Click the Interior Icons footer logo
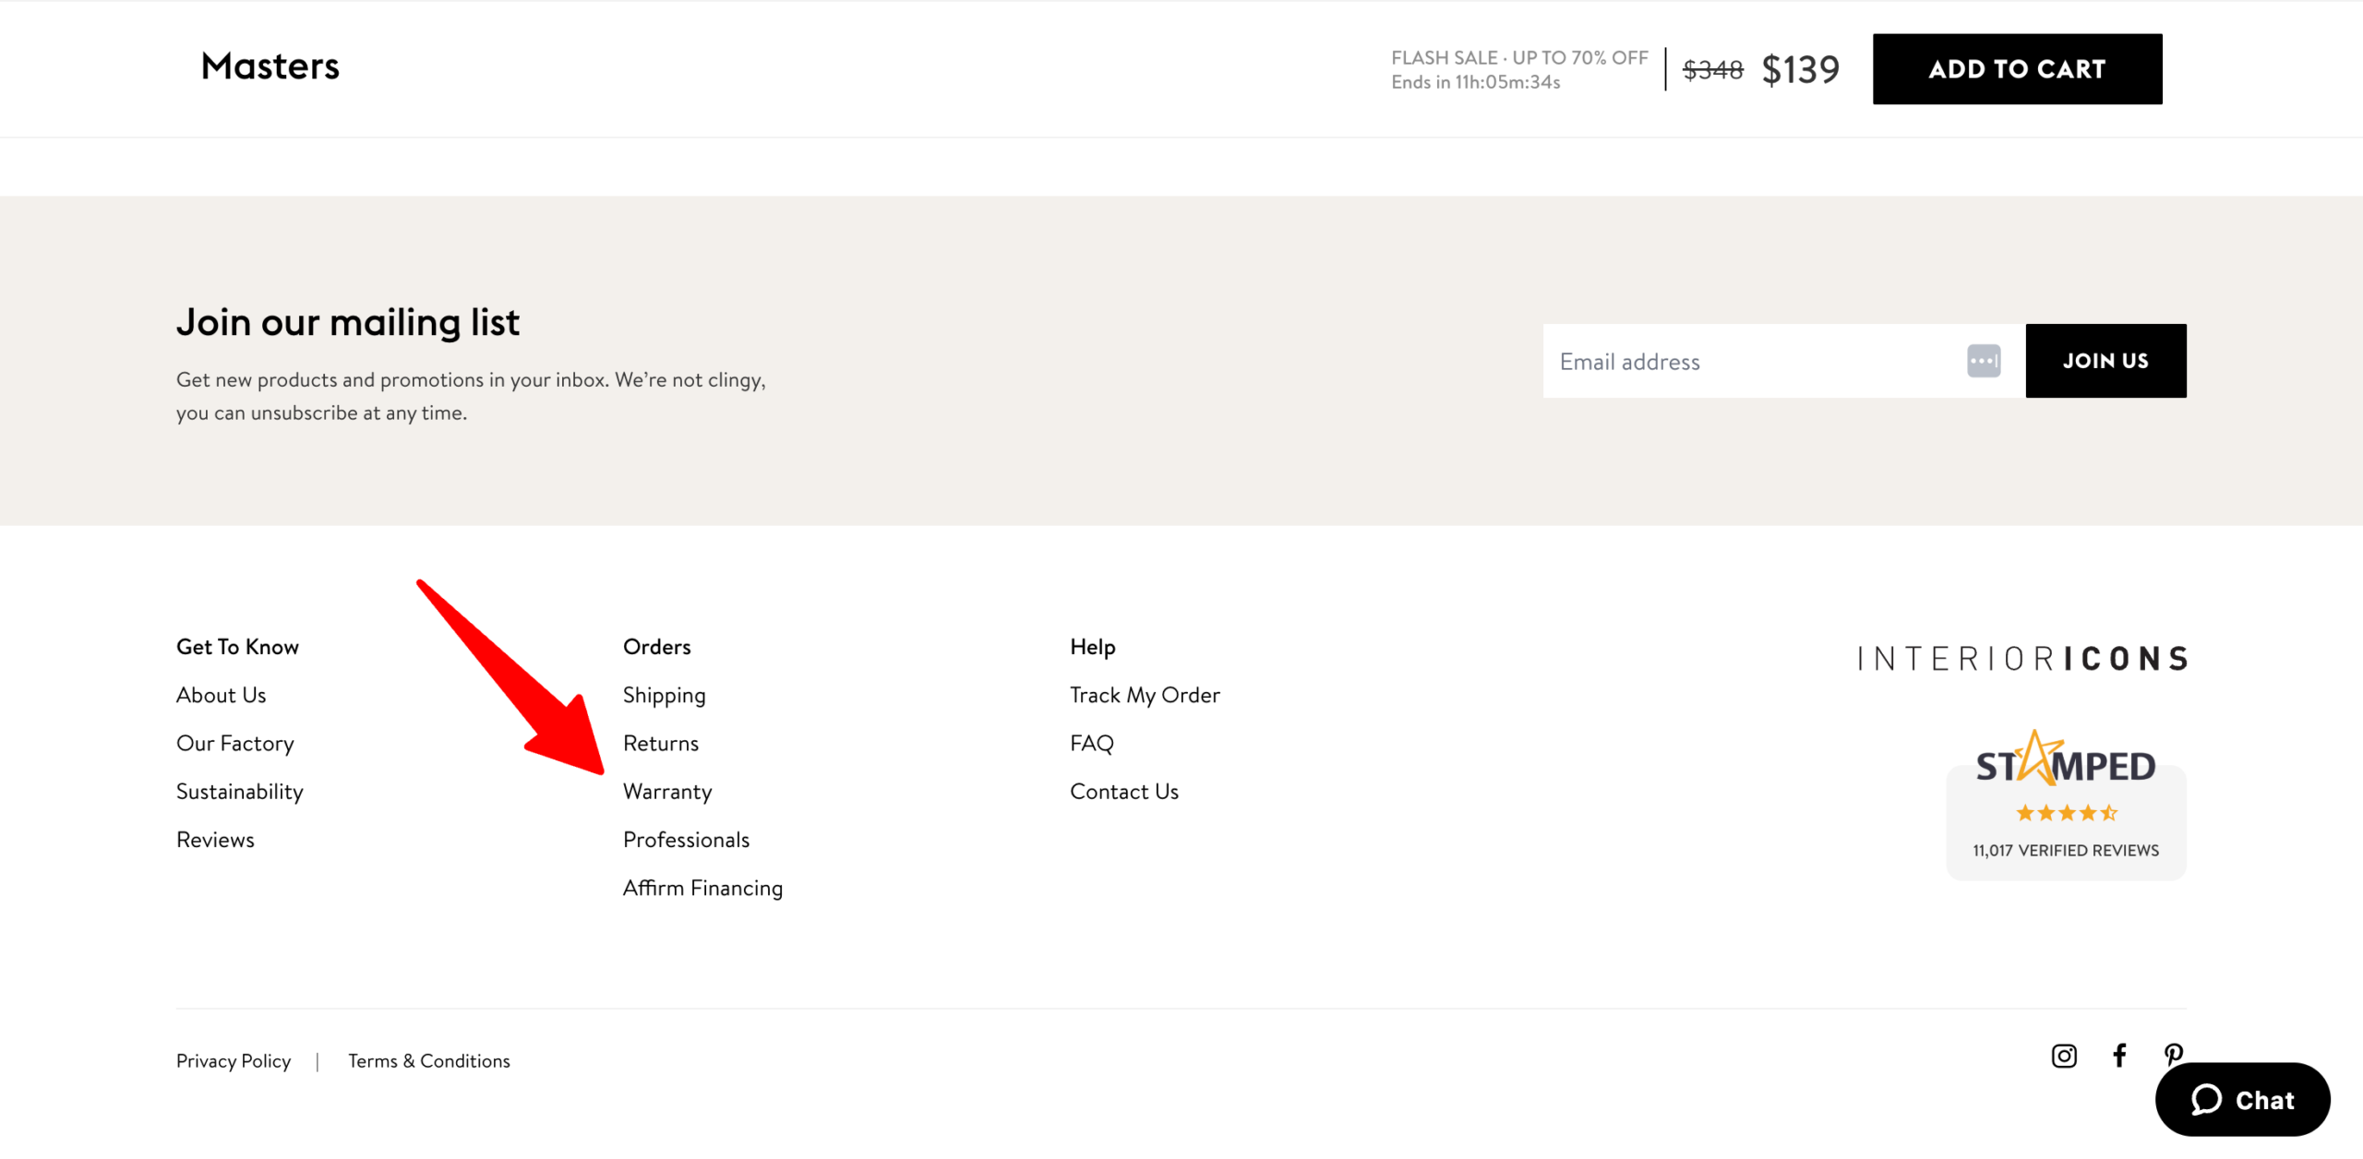Viewport: 2363px width, 1159px height. click(x=2021, y=659)
